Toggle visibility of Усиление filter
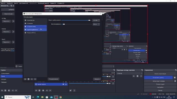The image size is (177, 99). pyautogui.click(x=25, y=23)
